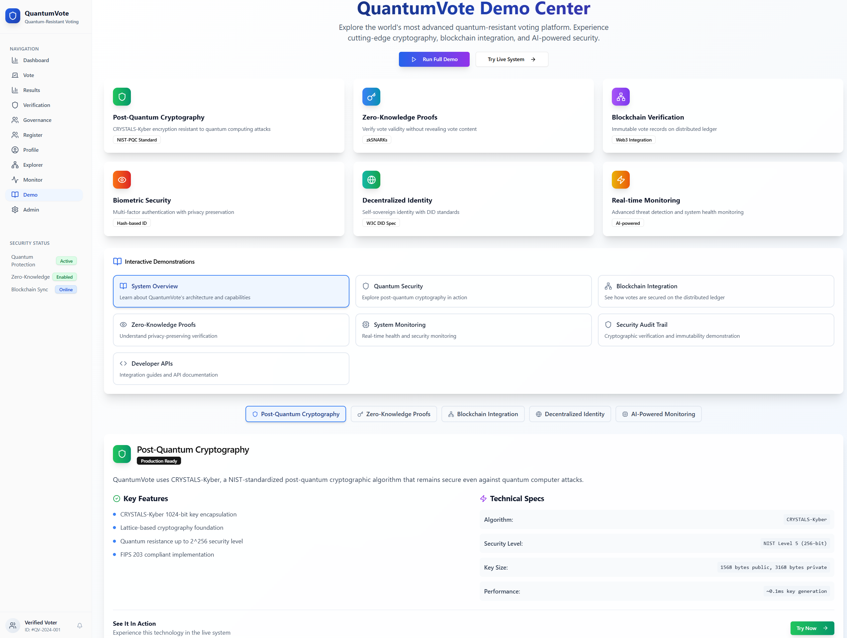Image resolution: width=847 pixels, height=638 pixels.
Task: Open the Zero-Knowledge Proofs demonstration card
Action: [231, 330]
